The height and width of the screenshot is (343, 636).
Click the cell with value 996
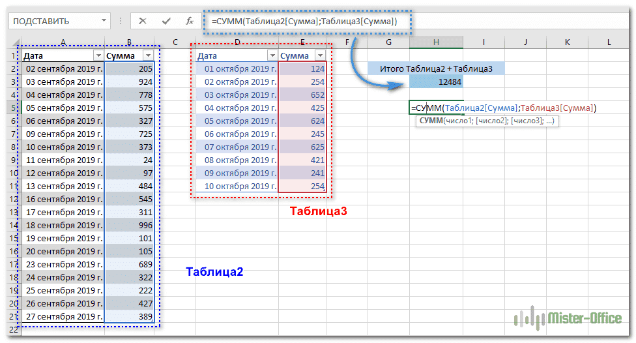[x=129, y=225]
